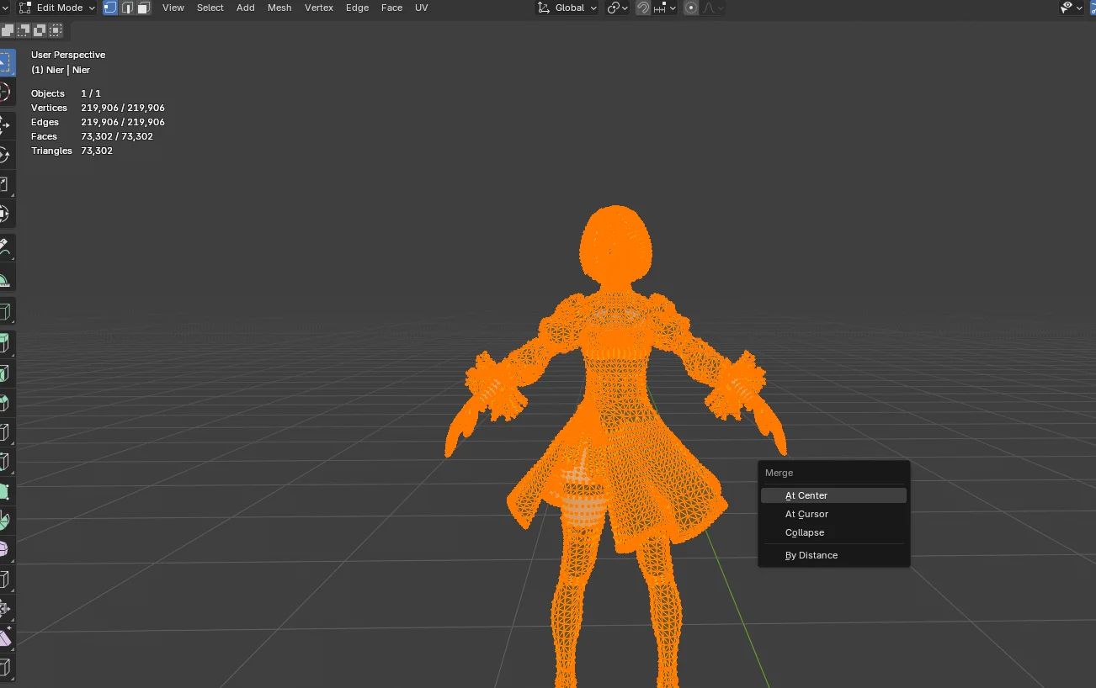Activate the 3D Cursor tool
This screenshot has height=688, width=1096.
coord(6,93)
